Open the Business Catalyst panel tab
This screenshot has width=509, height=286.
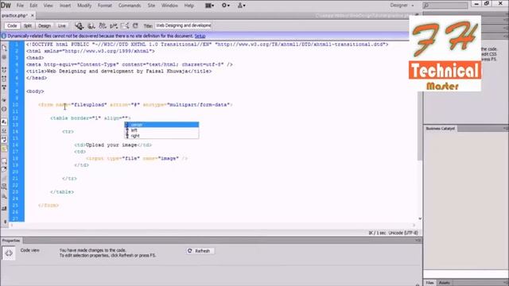click(440, 129)
